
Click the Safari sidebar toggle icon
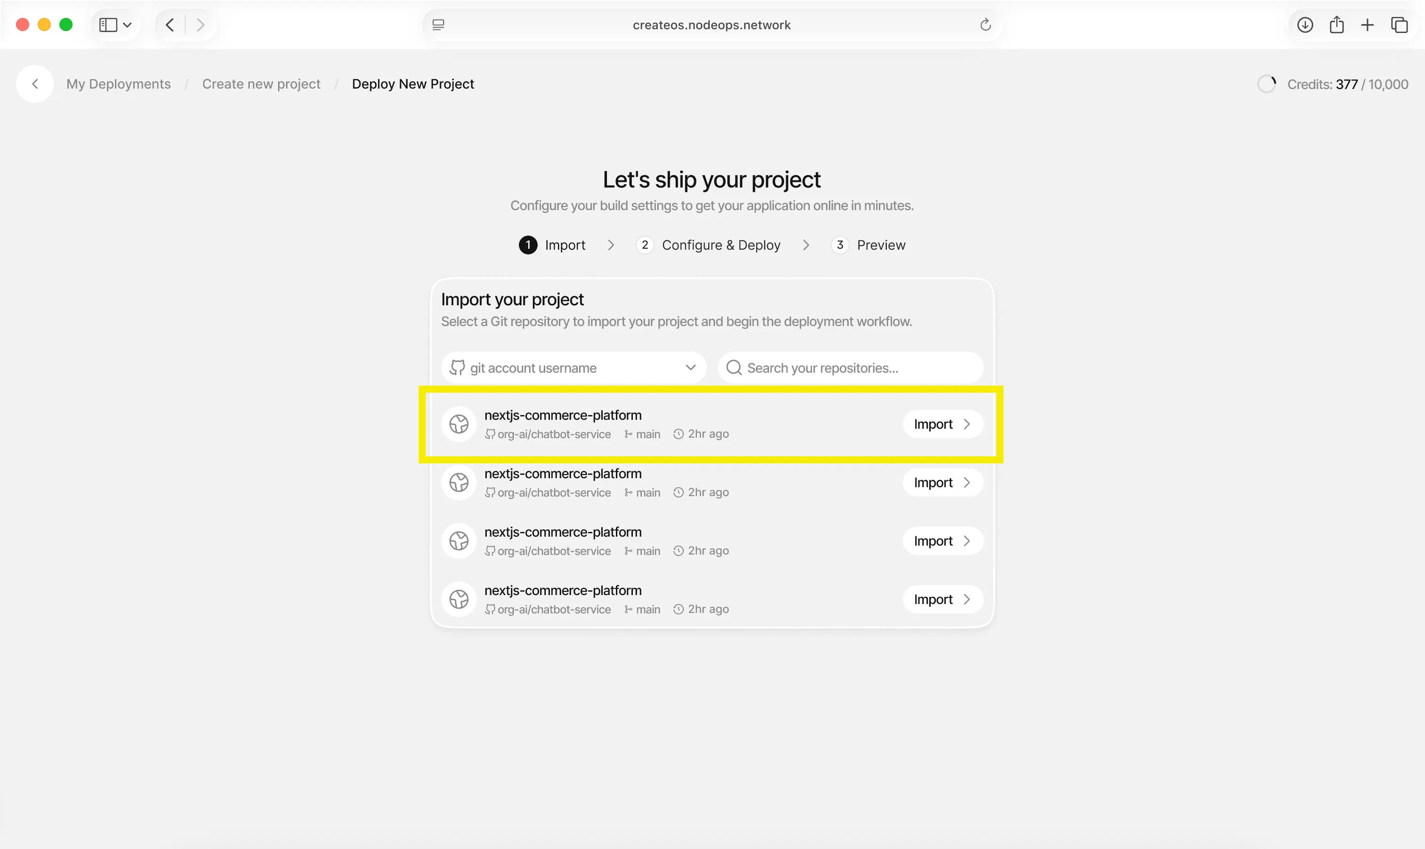107,24
